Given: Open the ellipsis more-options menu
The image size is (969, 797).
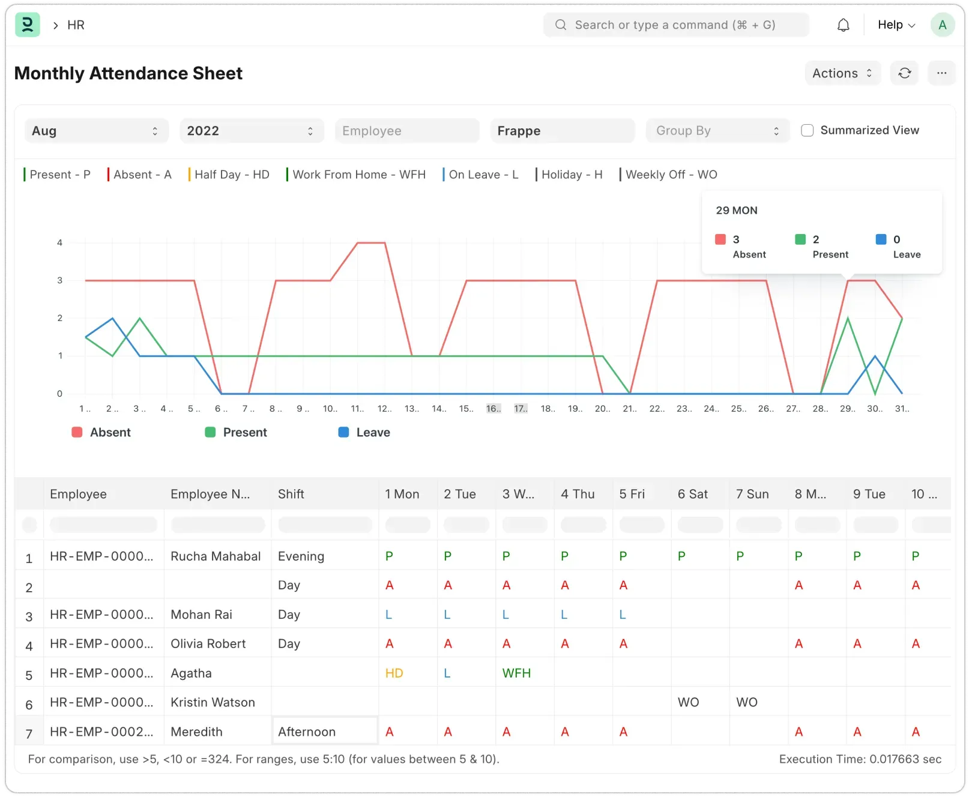Looking at the screenshot, I should [x=941, y=73].
